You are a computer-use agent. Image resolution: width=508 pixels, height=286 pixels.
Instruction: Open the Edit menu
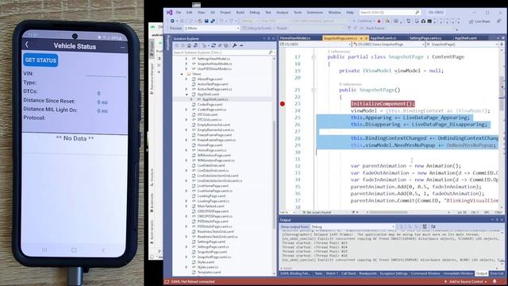pos(189,13)
